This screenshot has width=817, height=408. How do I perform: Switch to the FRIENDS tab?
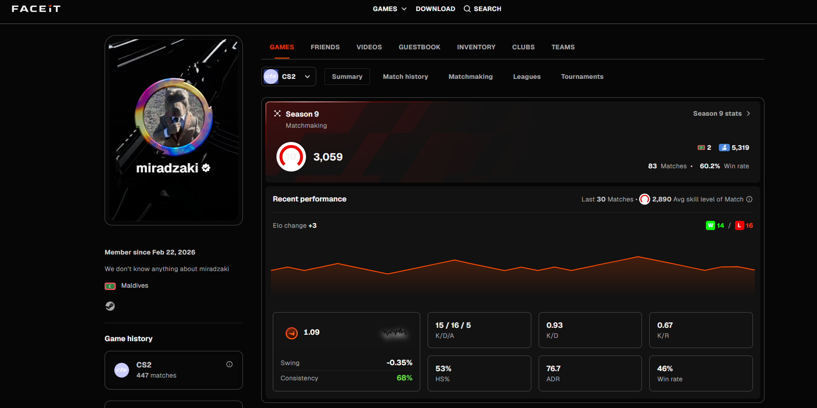(325, 47)
